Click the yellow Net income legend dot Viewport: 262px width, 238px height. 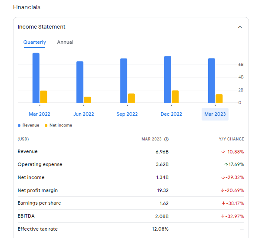click(x=46, y=125)
